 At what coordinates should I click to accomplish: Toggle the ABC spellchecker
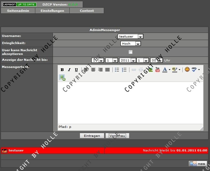tap(194, 70)
